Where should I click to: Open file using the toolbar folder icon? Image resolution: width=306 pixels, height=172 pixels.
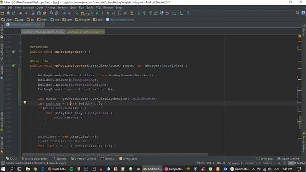(2, 13)
